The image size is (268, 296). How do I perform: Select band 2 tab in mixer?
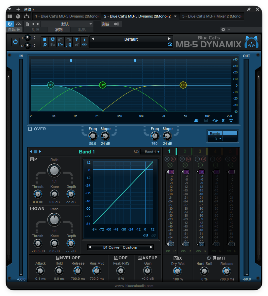point(185,151)
